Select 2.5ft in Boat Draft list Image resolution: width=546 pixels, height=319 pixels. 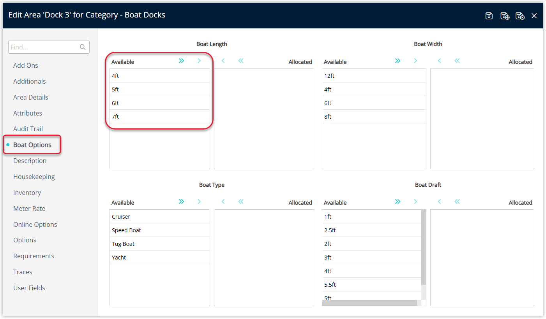(x=372, y=230)
